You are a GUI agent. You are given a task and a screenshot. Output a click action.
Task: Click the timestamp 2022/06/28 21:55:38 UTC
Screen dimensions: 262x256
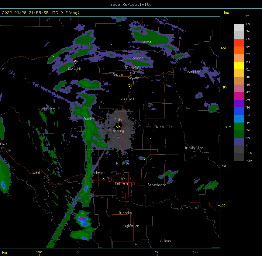(x=30, y=13)
